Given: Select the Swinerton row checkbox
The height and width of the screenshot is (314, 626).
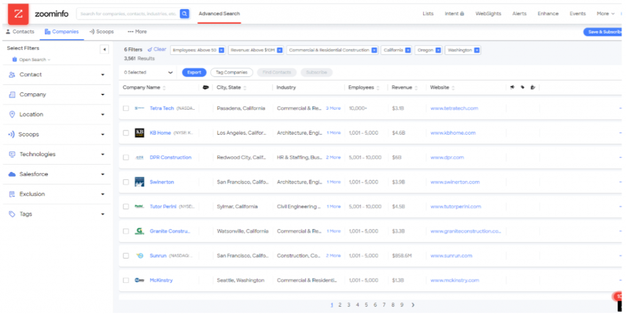Looking at the screenshot, I should tap(126, 182).
